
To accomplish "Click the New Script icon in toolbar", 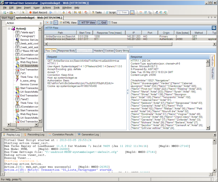I will [x=5, y=13].
